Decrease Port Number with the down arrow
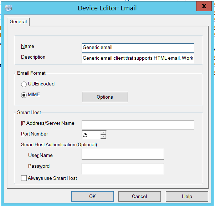Viewport: 215px width, 207px height. [103, 137]
